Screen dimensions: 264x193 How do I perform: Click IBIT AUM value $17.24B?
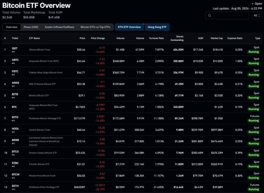pos(198,49)
